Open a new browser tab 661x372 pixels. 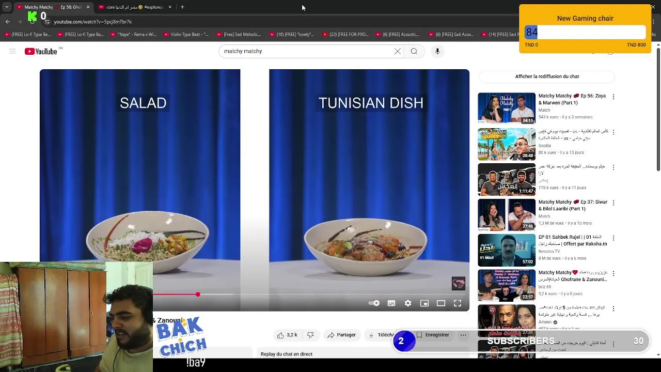(182, 7)
